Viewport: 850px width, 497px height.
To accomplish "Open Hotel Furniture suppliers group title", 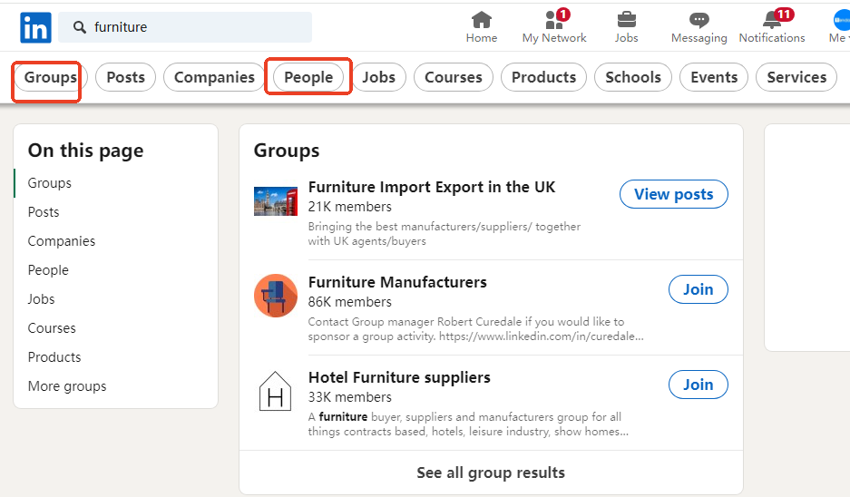I will (399, 378).
